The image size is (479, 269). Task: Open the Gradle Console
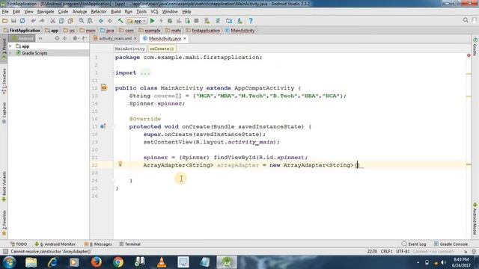coord(451,244)
